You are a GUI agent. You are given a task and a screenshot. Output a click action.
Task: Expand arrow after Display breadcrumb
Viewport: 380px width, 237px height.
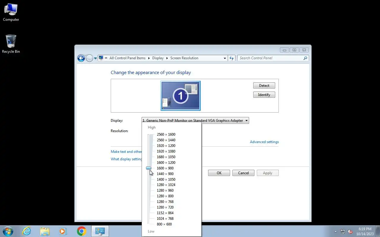(167, 58)
